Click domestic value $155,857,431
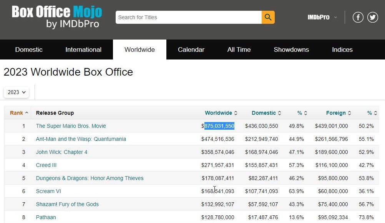Image resolution: width=385 pixels, height=223 pixels. [262, 165]
